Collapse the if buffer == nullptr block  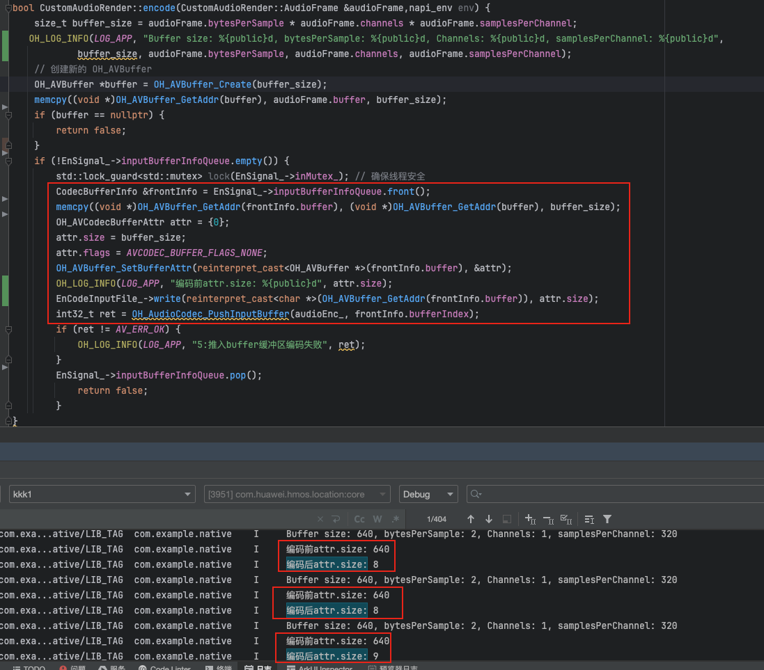pos(8,115)
